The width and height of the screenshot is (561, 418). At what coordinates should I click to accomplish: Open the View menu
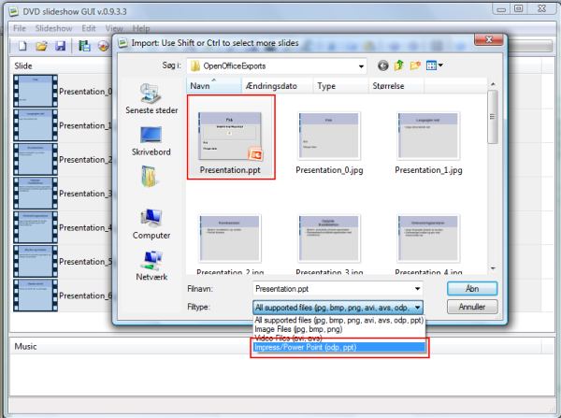[x=114, y=28]
